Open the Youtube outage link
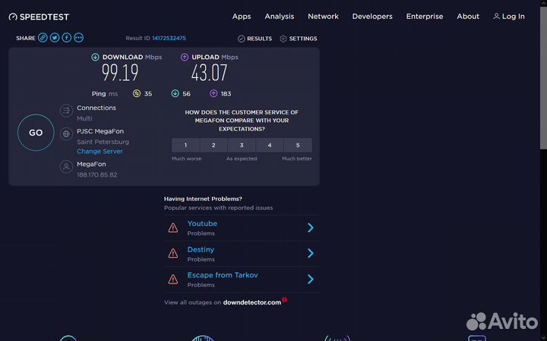The image size is (547, 341). click(x=202, y=224)
